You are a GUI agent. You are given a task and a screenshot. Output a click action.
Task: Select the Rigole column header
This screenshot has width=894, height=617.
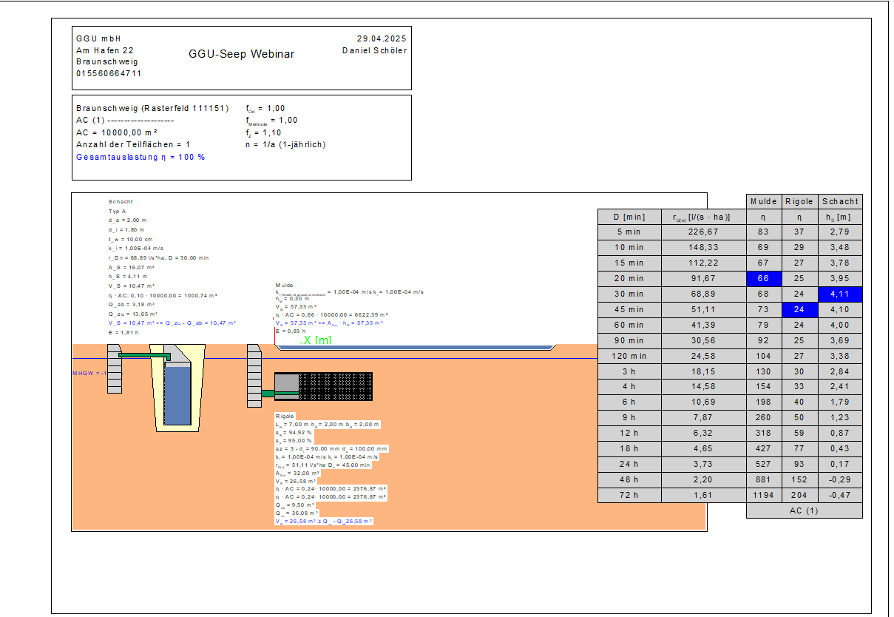click(x=800, y=201)
